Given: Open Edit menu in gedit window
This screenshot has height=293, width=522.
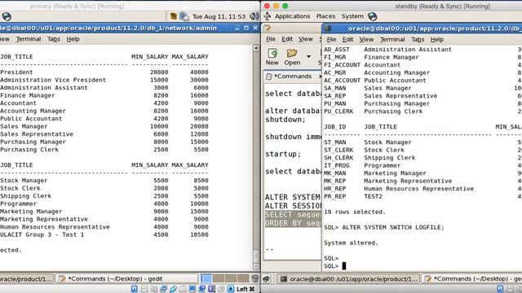Looking at the screenshot, I should [287, 39].
